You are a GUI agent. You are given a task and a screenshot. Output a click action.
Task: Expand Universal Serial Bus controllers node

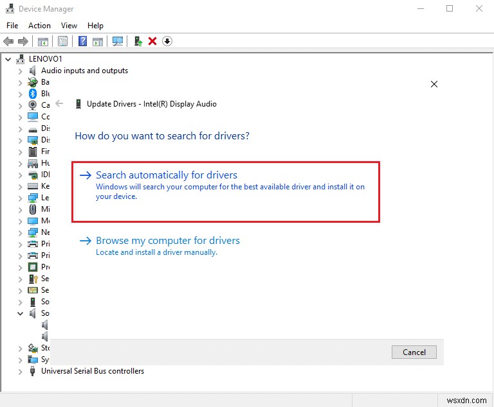pos(21,371)
